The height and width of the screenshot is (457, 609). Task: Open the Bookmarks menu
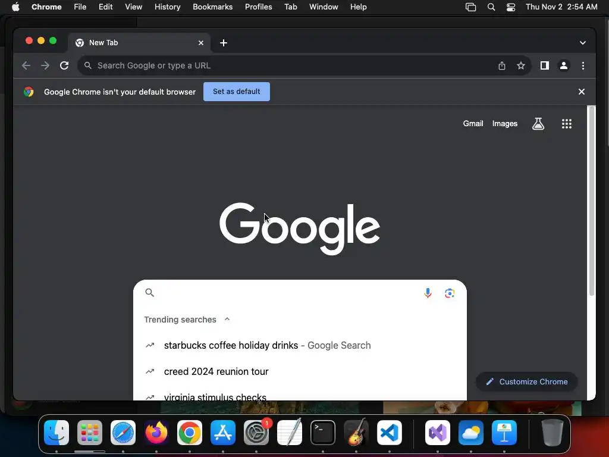tap(212, 7)
